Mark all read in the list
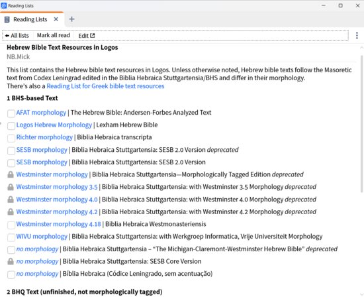364x297 pixels. pos(54,35)
